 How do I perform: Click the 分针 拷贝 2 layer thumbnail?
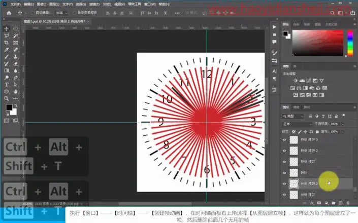pyautogui.click(x=294, y=183)
